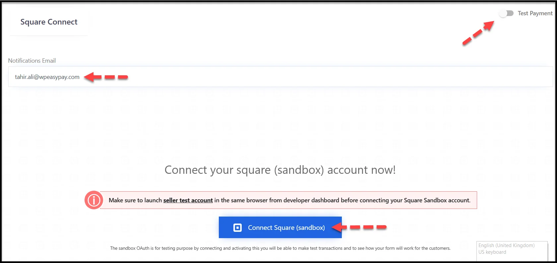The image size is (557, 263).
Task: Click the Square Connect heading
Action: [x=49, y=22]
